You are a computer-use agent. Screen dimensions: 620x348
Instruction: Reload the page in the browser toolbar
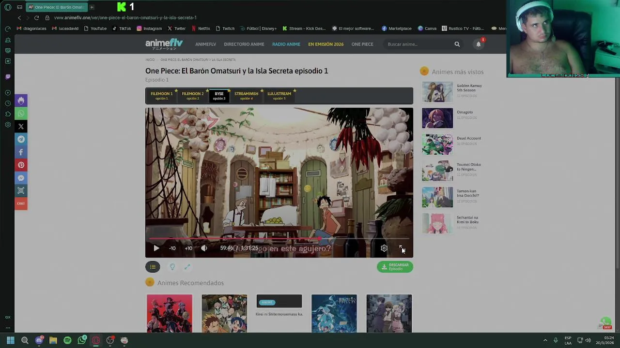[x=36, y=18]
